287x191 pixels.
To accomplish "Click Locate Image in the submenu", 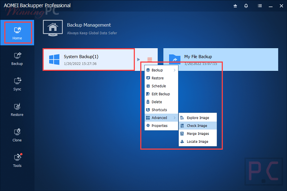I will [x=197, y=141].
